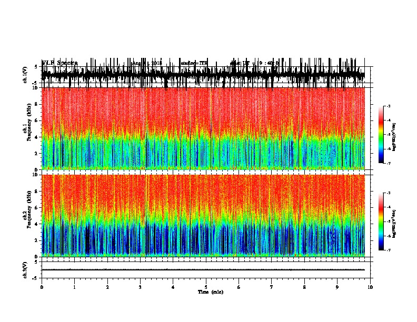Screen dimensions: 417x322
Task: Click the "station=ITK" header text
Action: 194,63
